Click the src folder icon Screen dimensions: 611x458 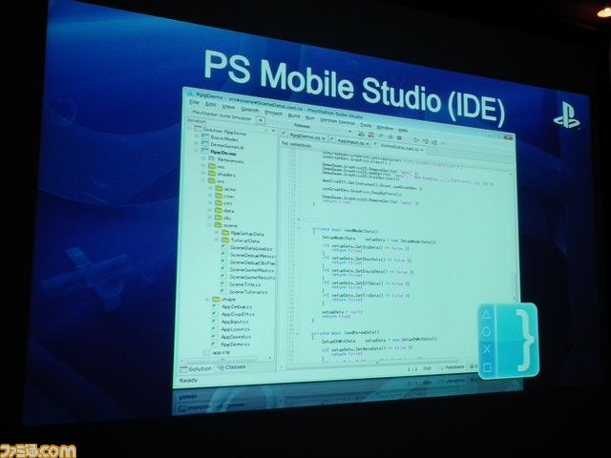click(x=212, y=181)
